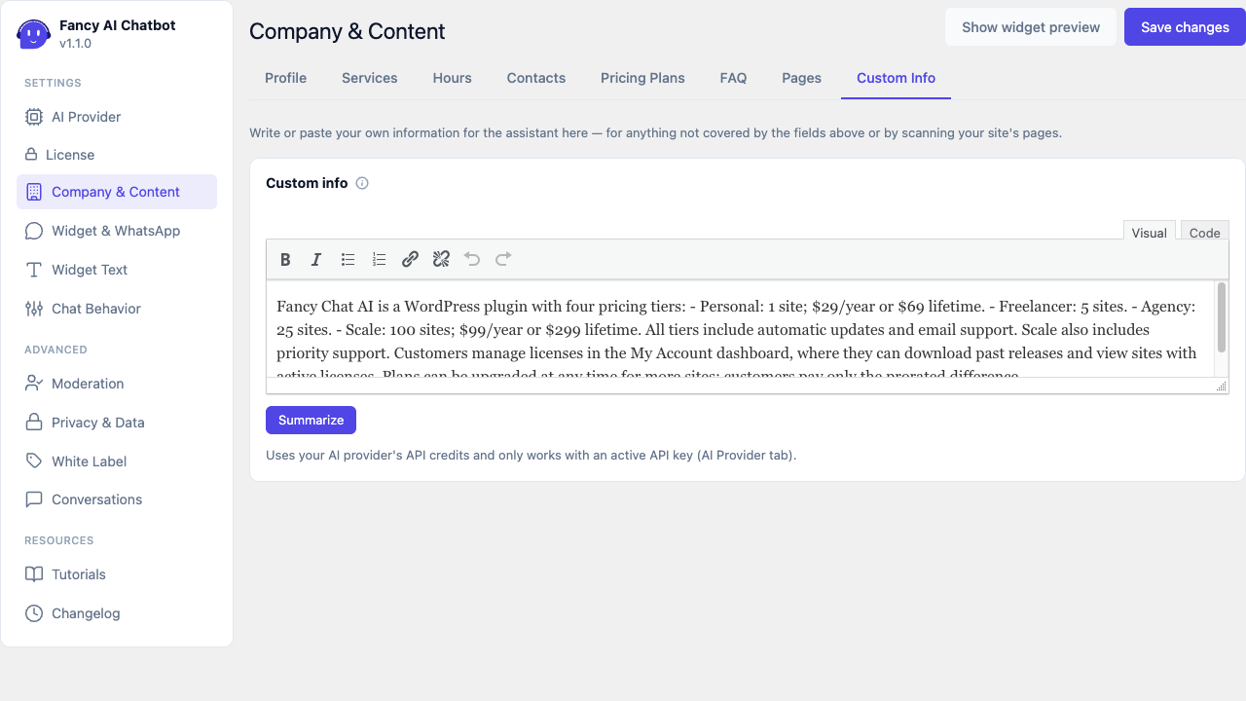Insert a bulleted list

tap(348, 259)
